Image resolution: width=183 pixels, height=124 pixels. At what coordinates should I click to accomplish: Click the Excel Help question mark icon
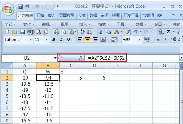point(159,15)
